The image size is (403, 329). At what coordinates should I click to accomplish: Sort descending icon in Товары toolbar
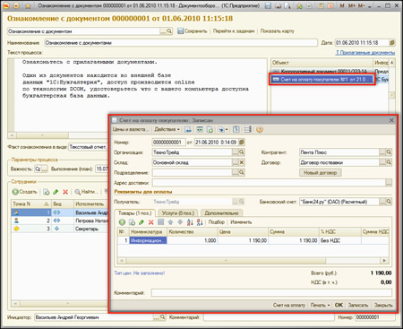tap(200, 222)
